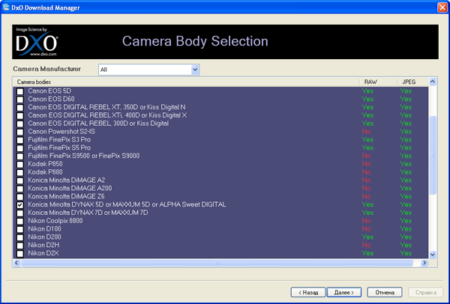
Task: Click the Отмена cancel button
Action: [x=385, y=293]
